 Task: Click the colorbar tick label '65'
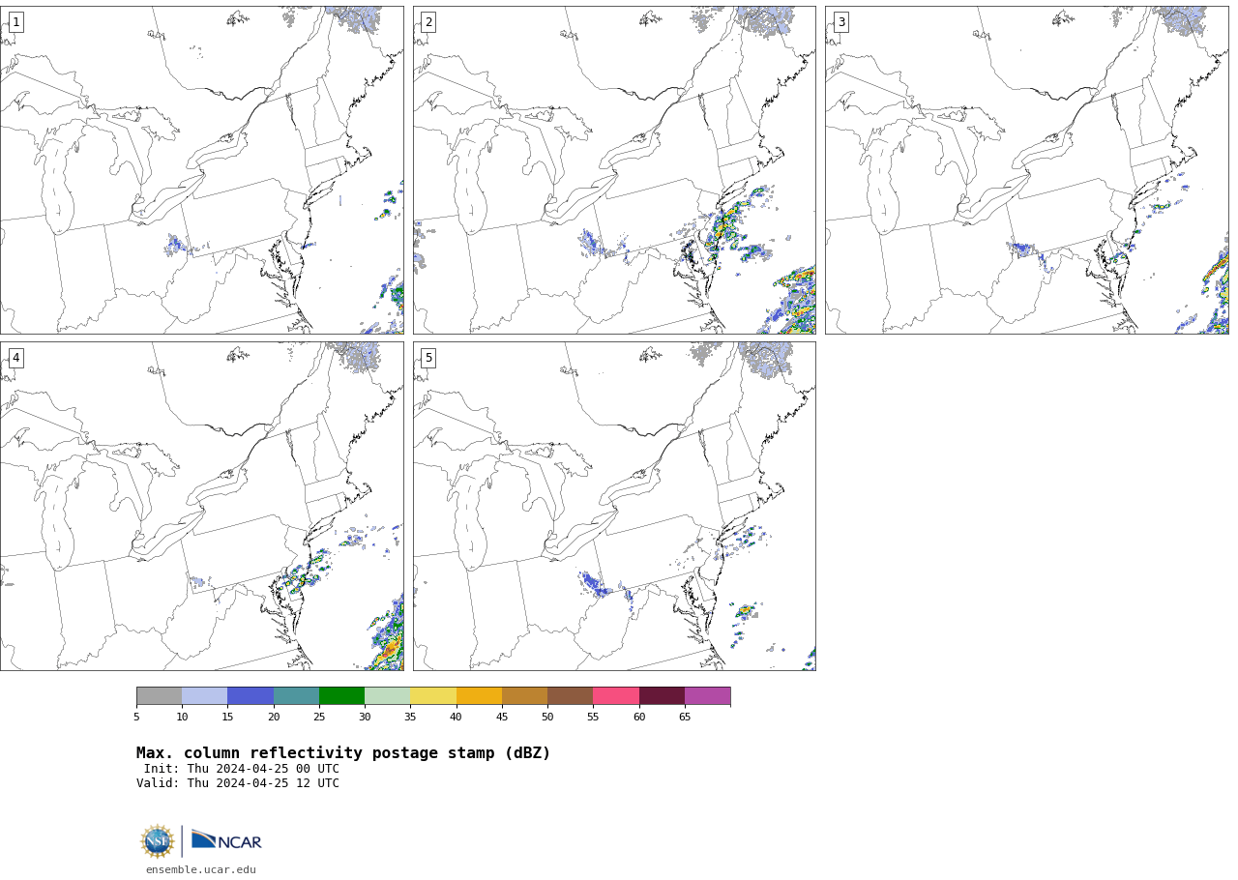(x=685, y=717)
